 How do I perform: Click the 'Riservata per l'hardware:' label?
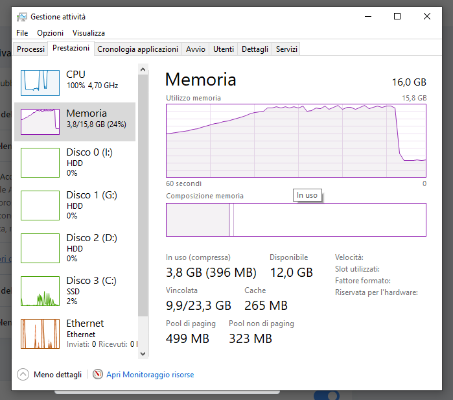point(376,292)
